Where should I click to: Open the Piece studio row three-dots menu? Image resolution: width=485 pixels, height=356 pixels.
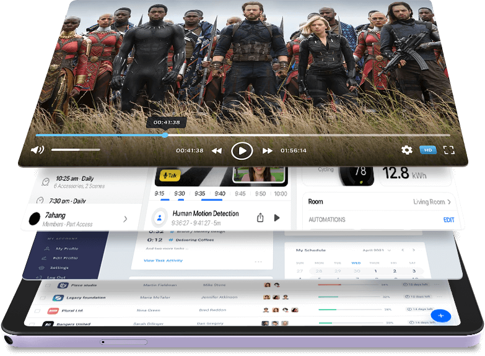437,284
